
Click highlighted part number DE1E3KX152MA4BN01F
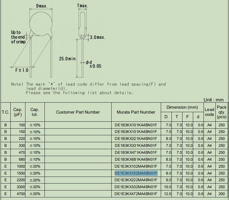[x=136, y=173]
